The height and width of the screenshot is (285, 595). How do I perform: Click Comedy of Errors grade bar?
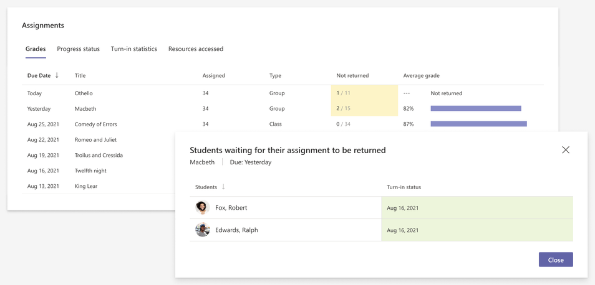click(478, 124)
